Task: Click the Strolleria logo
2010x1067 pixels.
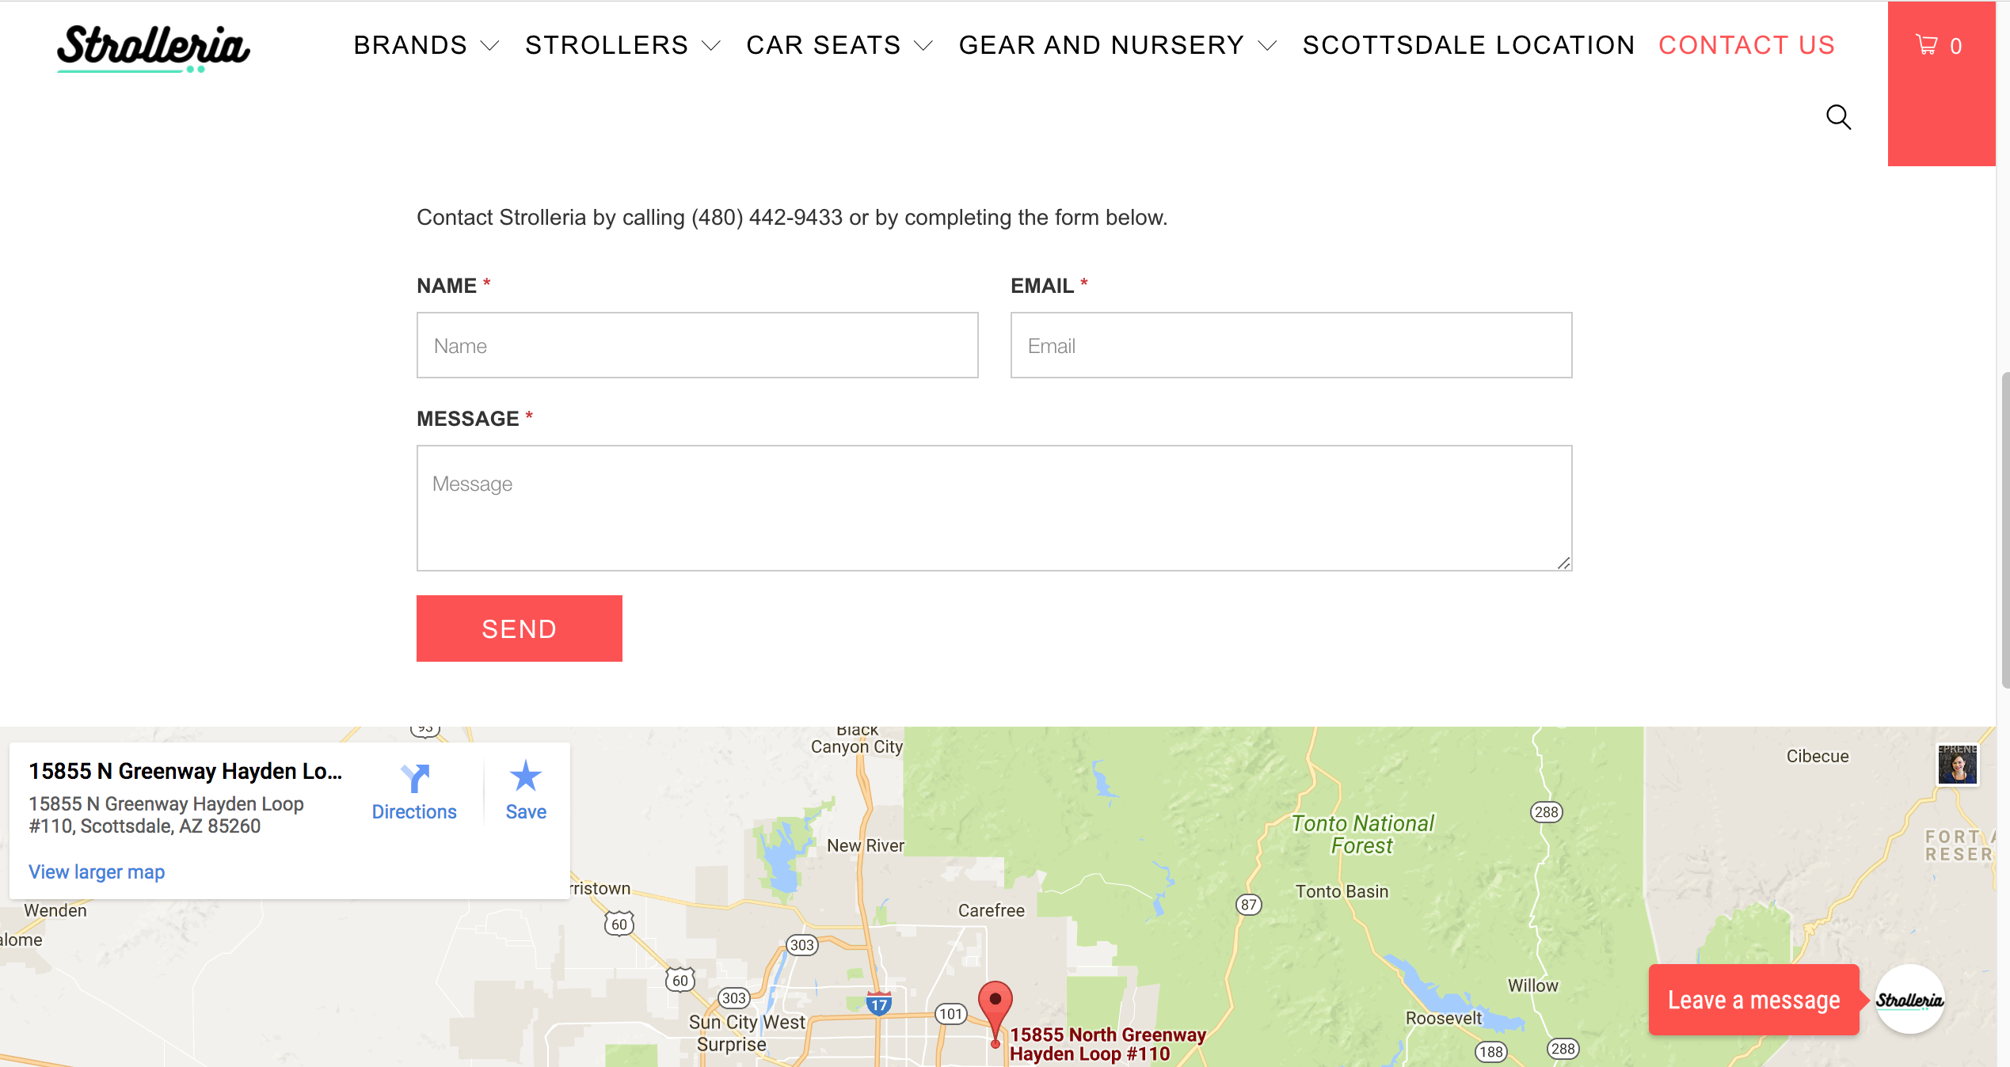Action: point(153,47)
